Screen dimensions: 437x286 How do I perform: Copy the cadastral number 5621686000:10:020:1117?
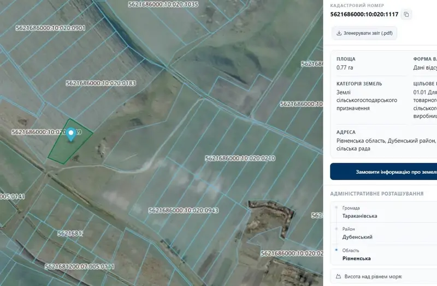coord(406,14)
